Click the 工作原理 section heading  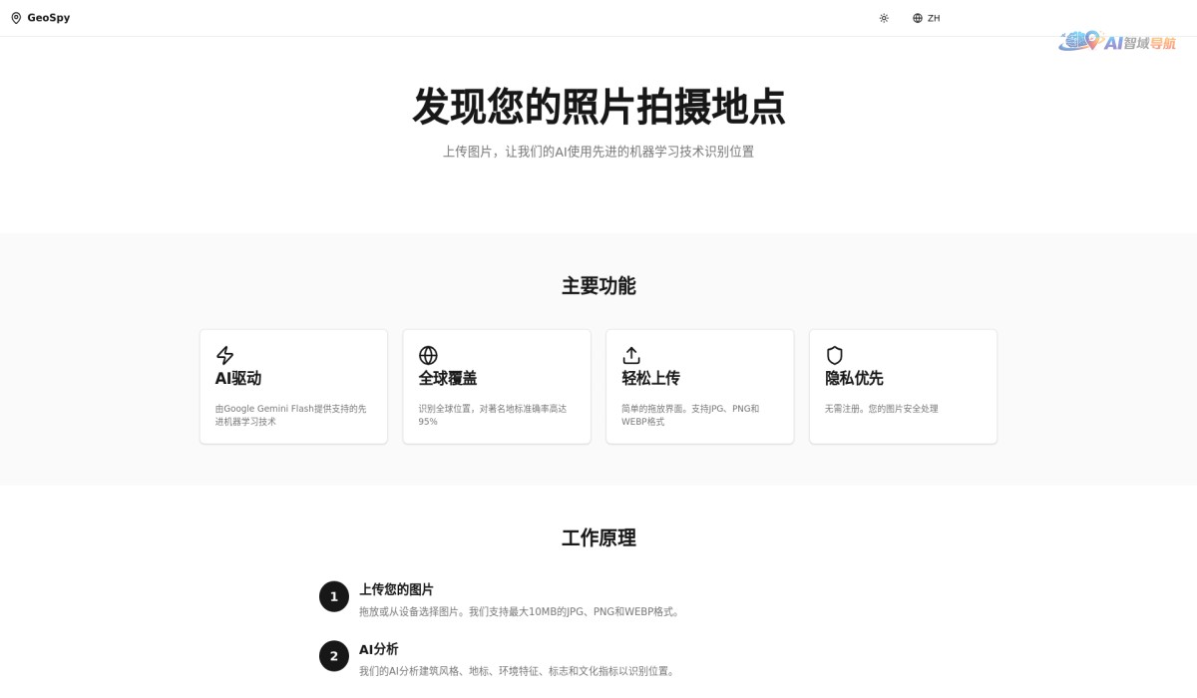598,538
